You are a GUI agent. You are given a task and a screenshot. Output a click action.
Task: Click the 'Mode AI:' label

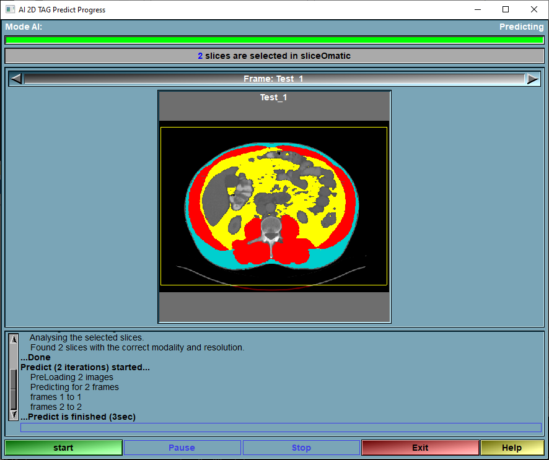coord(24,27)
